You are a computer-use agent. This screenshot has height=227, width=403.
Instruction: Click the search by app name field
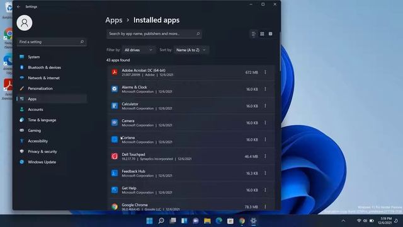(x=154, y=33)
